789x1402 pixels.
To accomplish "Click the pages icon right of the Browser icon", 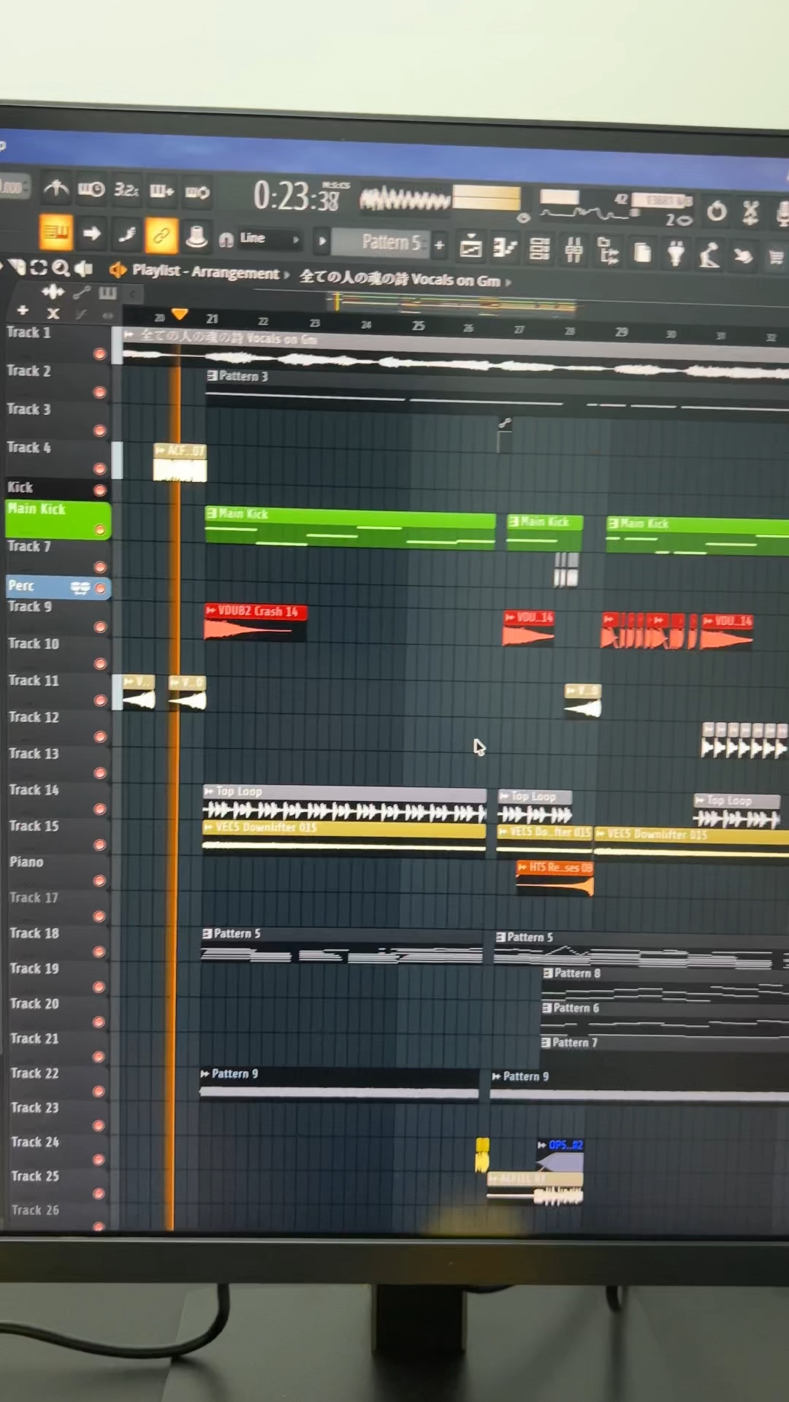I will pos(642,253).
